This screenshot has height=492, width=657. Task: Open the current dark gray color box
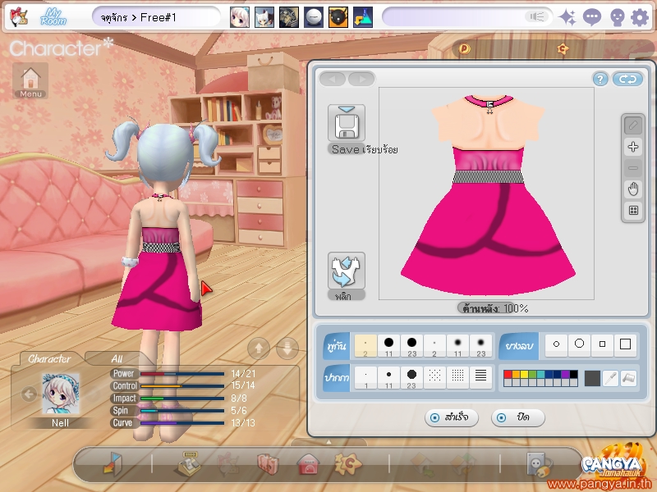click(x=592, y=378)
